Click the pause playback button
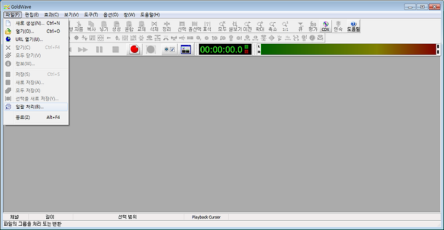The image size is (444, 230). pyautogui.click(x=99, y=49)
